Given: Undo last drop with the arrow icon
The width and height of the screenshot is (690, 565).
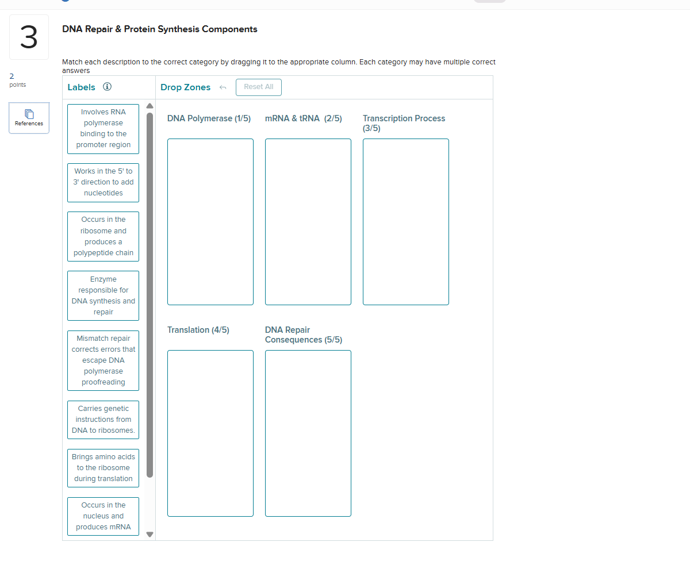Looking at the screenshot, I should [223, 87].
